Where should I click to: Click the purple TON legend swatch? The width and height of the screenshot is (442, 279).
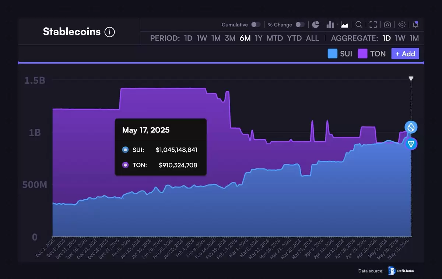pyautogui.click(x=362, y=54)
